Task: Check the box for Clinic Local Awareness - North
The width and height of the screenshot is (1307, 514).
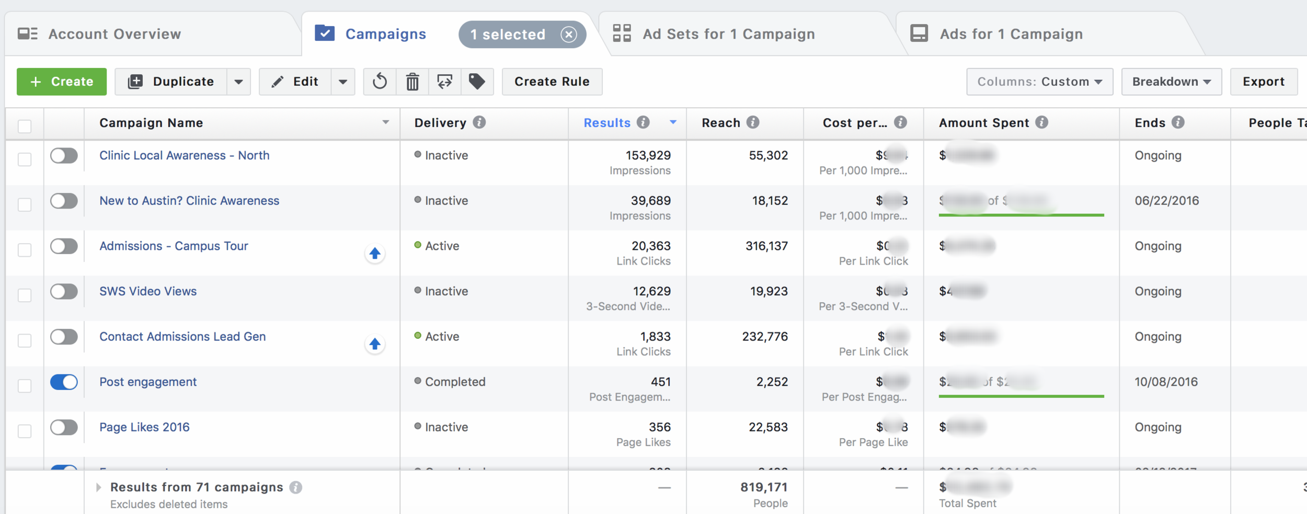Action: coord(25,159)
